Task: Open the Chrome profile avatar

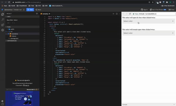Action: pyautogui.click(x=170, y=2)
